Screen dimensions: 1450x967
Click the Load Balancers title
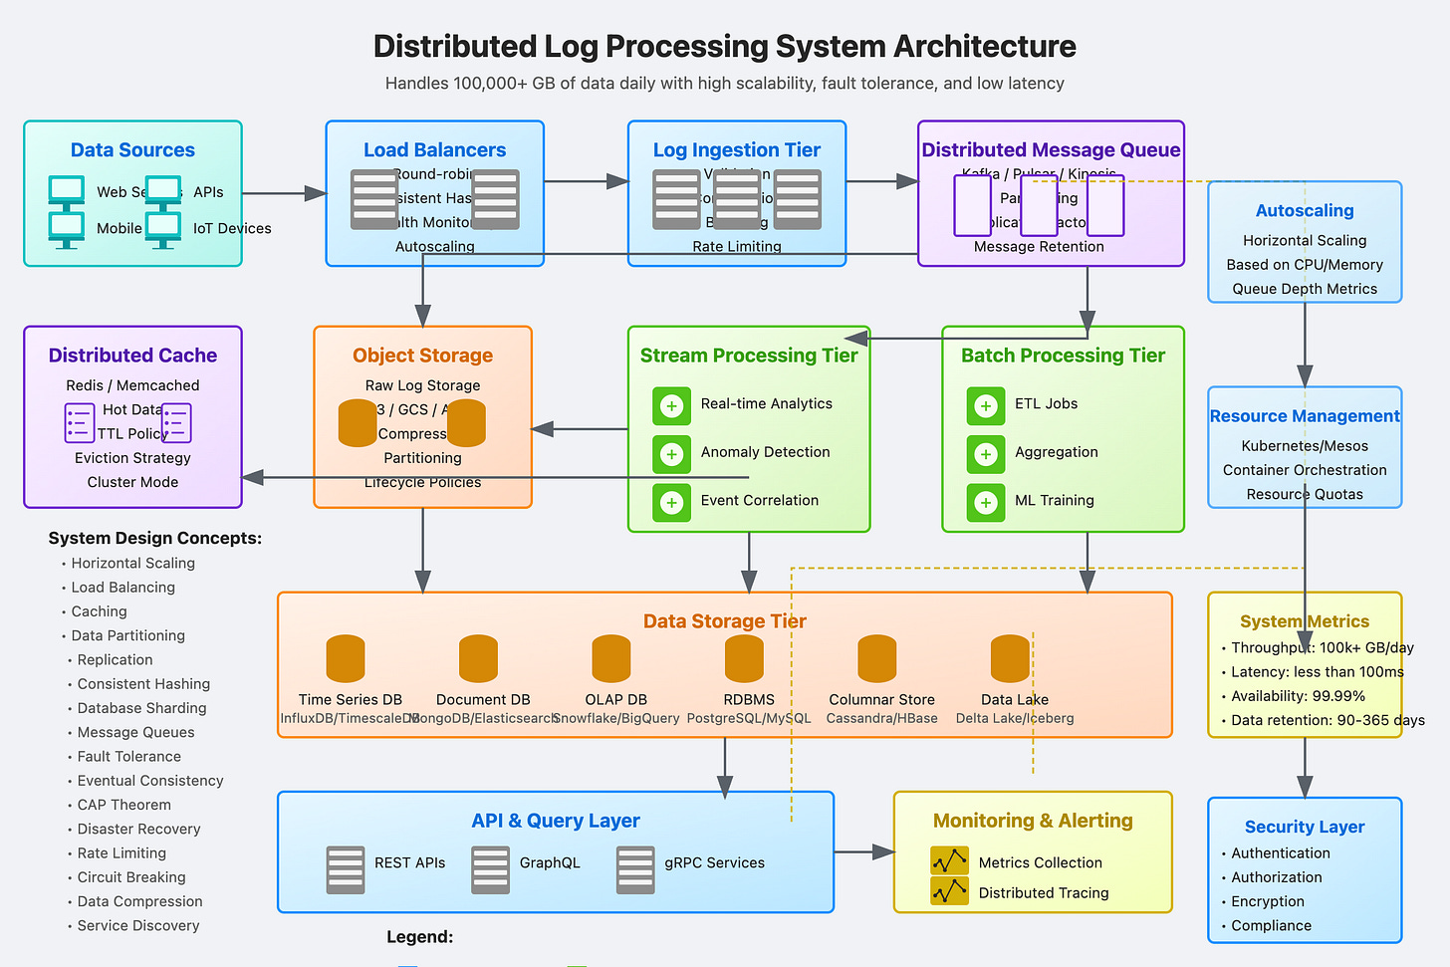pyautogui.click(x=434, y=150)
